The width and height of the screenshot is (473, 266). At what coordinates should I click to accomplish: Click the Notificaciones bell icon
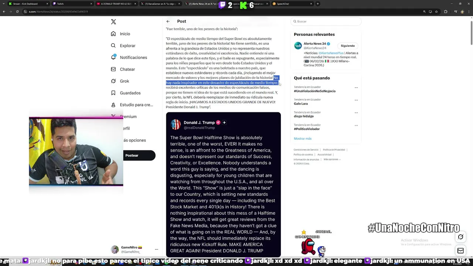pos(113,57)
